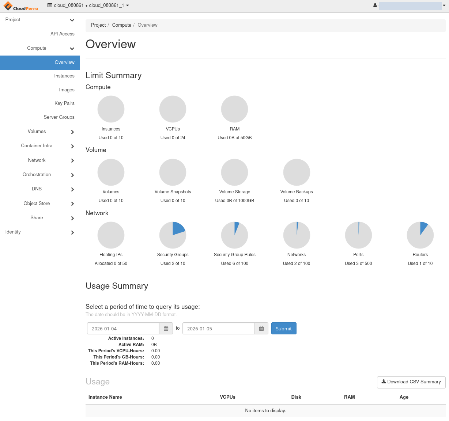Click the user account icon
The width and height of the screenshot is (449, 421).
coord(375,5)
